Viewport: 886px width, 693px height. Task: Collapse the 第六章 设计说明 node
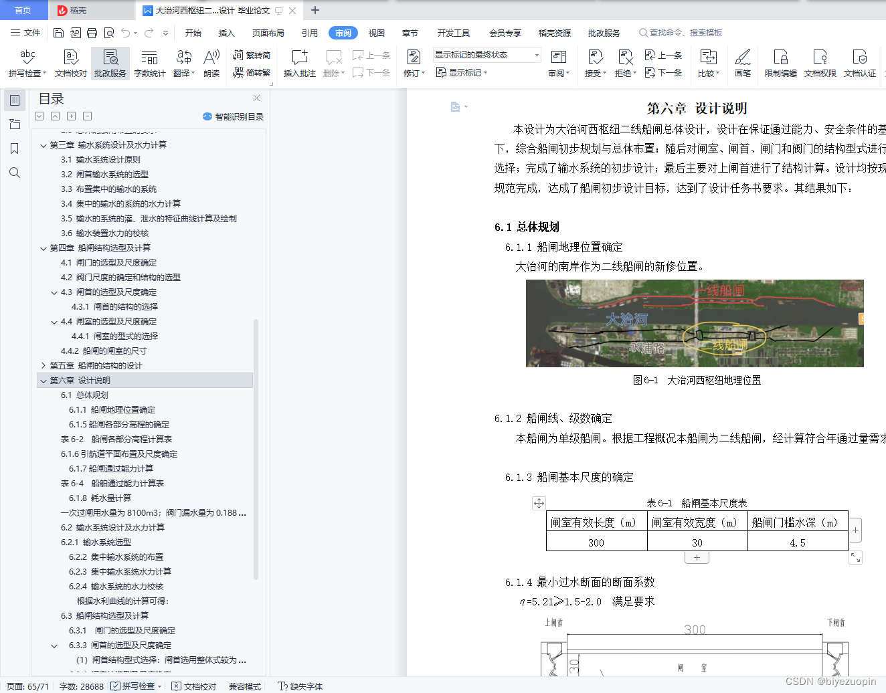[x=43, y=381]
